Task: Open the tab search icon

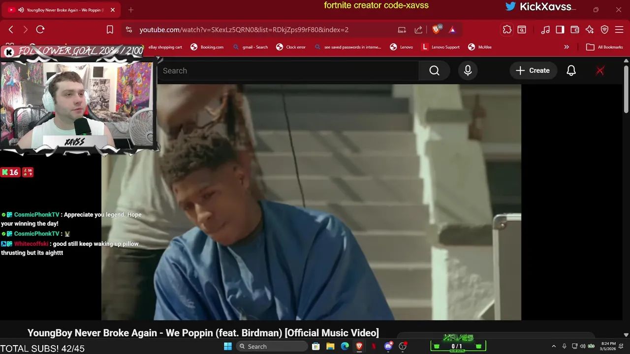Action: click(522, 29)
